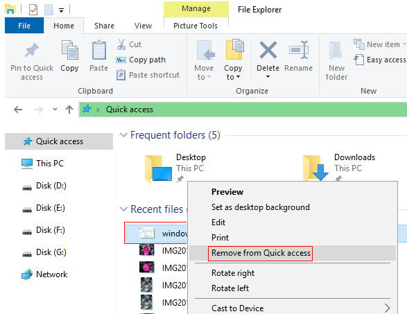Switch to the Share tab
Viewport: 407px width, 314px height.
pos(104,26)
